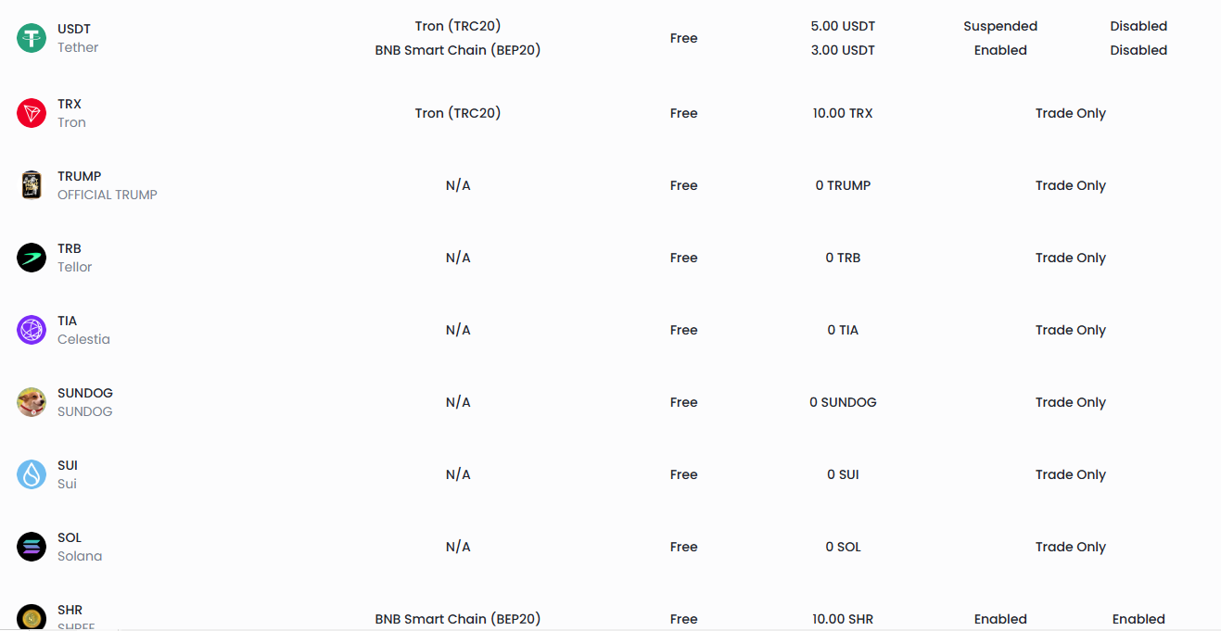Click Trade Only status in SUI row

[x=1071, y=474]
